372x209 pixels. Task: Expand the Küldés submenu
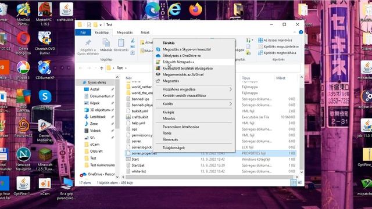coord(194,104)
